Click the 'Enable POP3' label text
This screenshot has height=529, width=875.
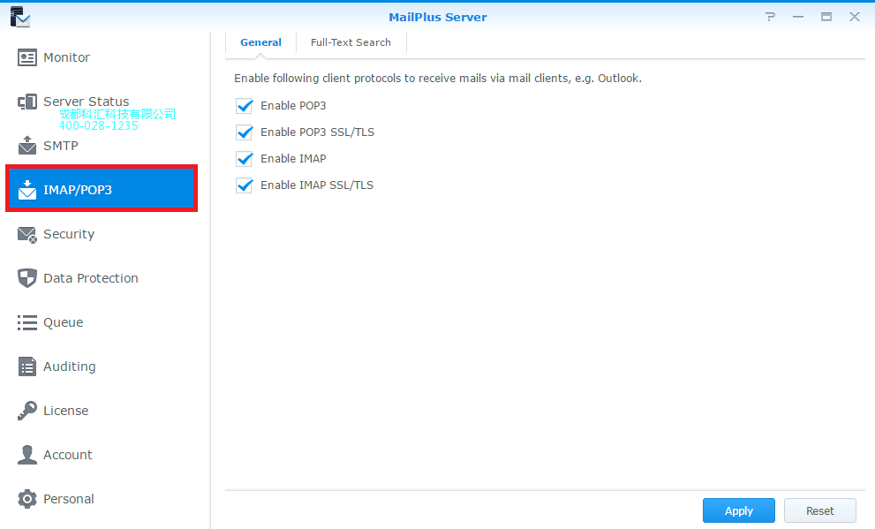(x=293, y=105)
